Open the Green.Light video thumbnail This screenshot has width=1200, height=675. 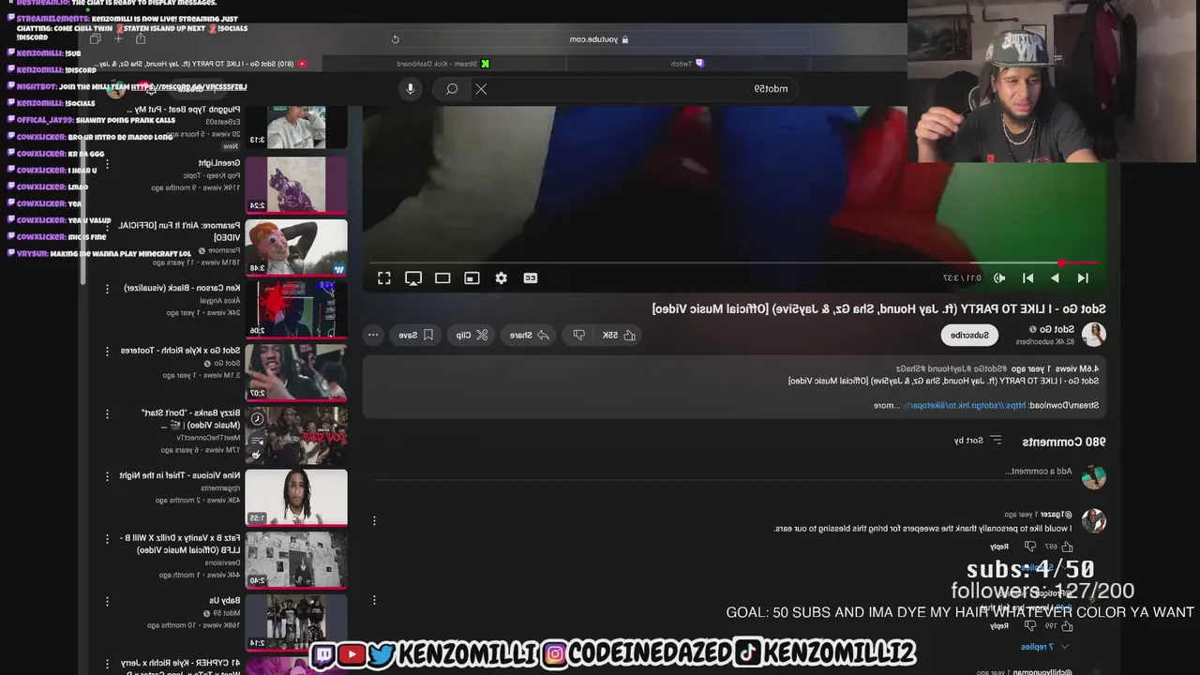(x=296, y=185)
